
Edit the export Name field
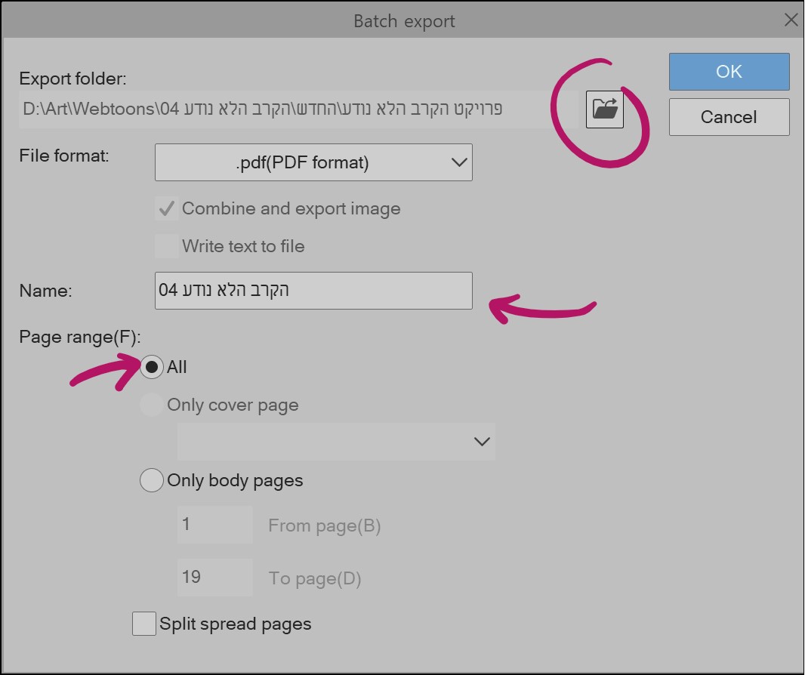313,290
